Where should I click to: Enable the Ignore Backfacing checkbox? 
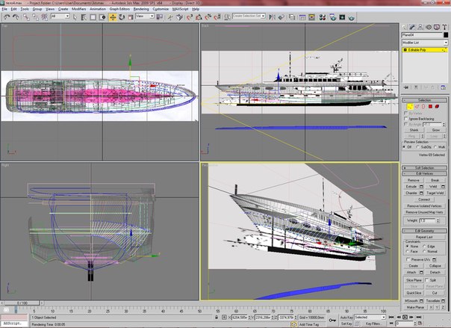coord(406,118)
